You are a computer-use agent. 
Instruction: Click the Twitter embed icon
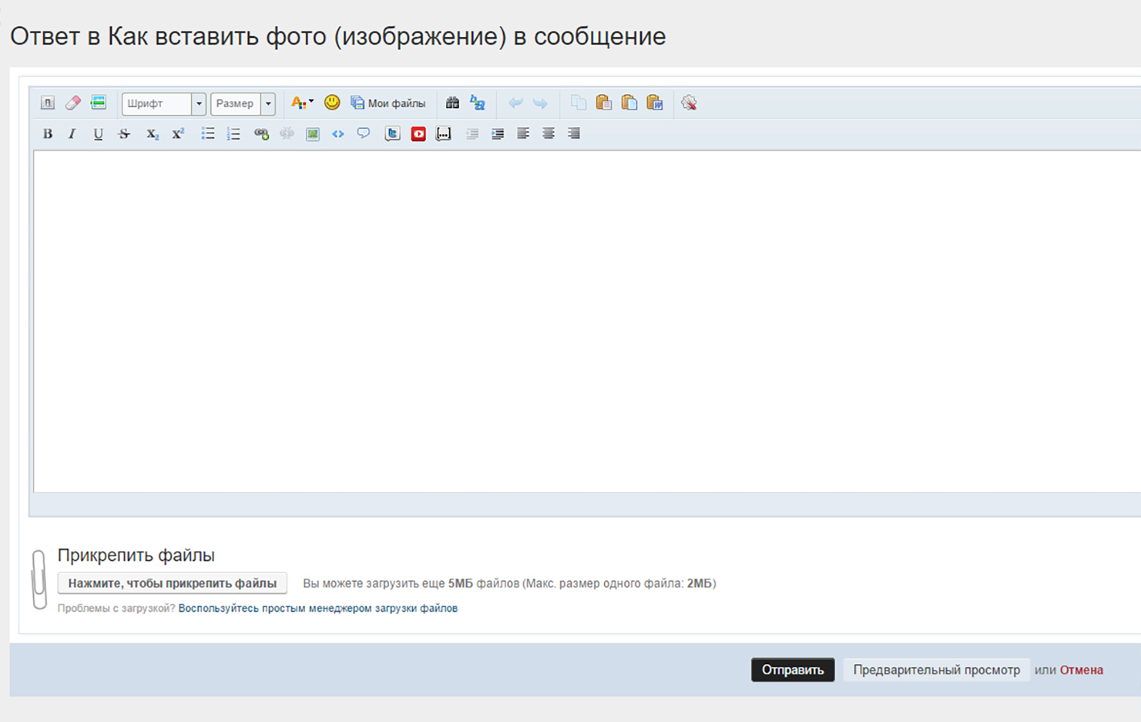point(392,134)
